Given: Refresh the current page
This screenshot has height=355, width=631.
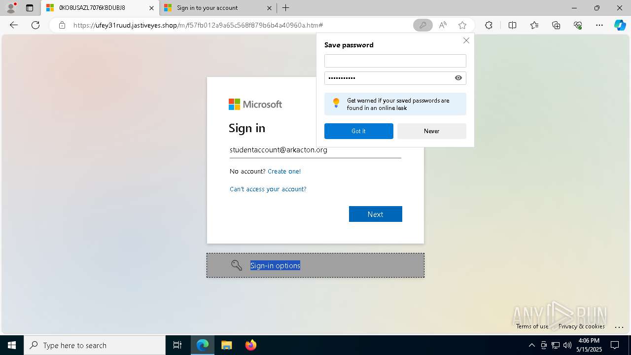Looking at the screenshot, I should pos(35,25).
